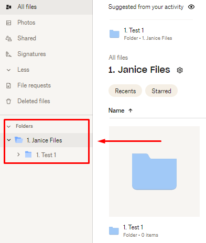Collapse the Folders section chevron

(x=8, y=126)
